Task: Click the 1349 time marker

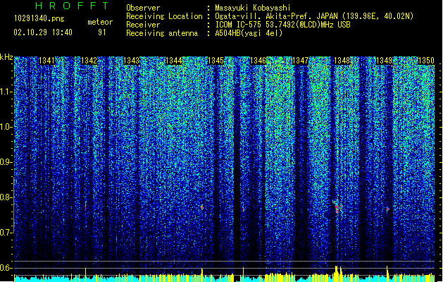Action: [385, 61]
